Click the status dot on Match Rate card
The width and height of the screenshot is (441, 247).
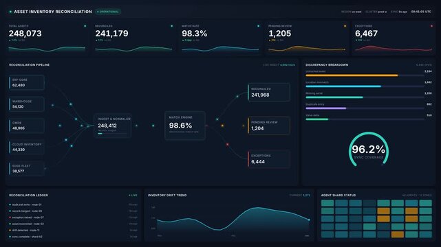[x=258, y=26]
